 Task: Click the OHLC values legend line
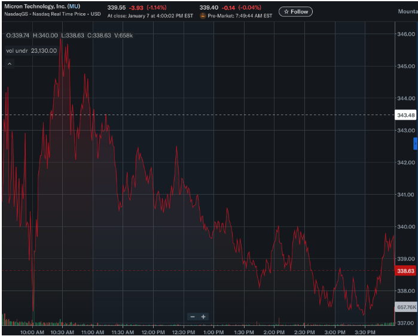(69, 36)
